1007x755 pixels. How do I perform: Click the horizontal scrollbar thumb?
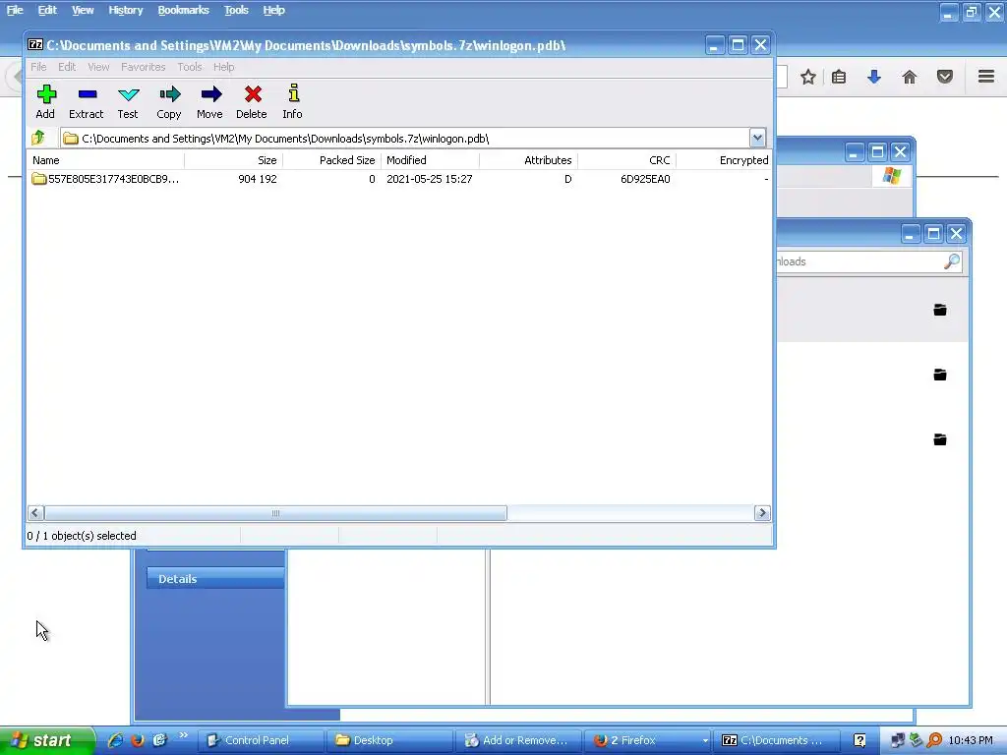pyautogui.click(x=275, y=513)
